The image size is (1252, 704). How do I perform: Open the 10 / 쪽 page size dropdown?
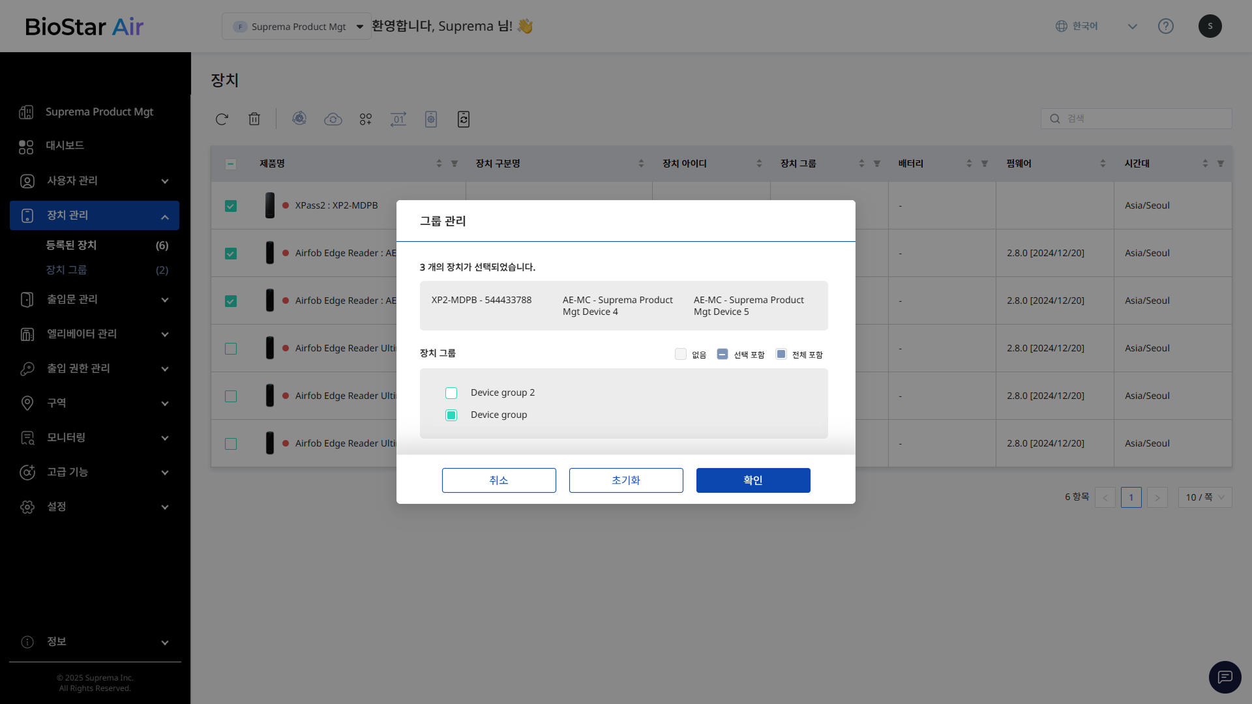(x=1204, y=497)
